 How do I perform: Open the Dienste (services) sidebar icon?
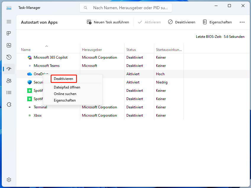[9, 104]
